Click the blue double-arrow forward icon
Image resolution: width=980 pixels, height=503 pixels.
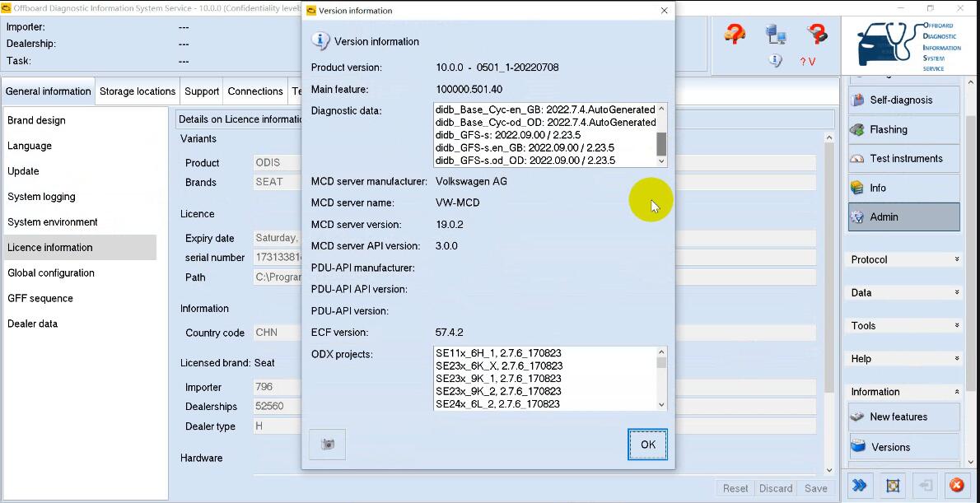861,486
